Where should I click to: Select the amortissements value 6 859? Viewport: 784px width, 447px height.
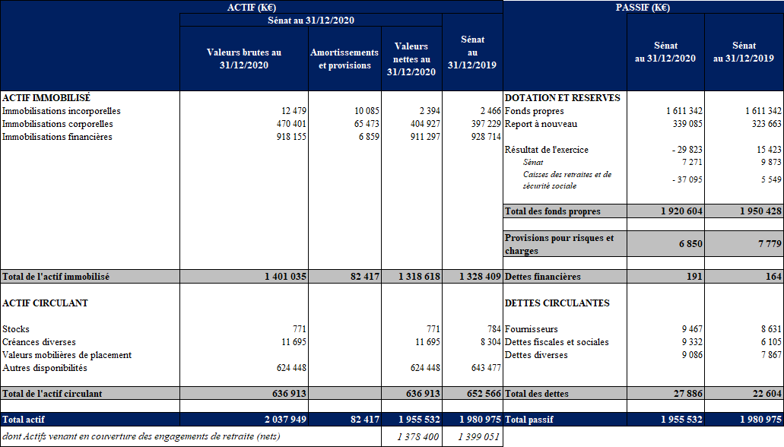tap(367, 137)
